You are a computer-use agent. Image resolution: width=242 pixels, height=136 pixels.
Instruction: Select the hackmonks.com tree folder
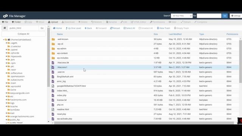18,100
